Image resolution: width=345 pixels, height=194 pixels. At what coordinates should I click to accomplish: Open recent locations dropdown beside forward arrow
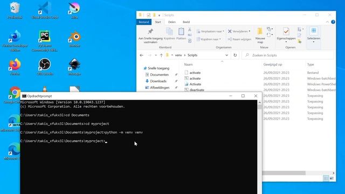click(x=156, y=55)
